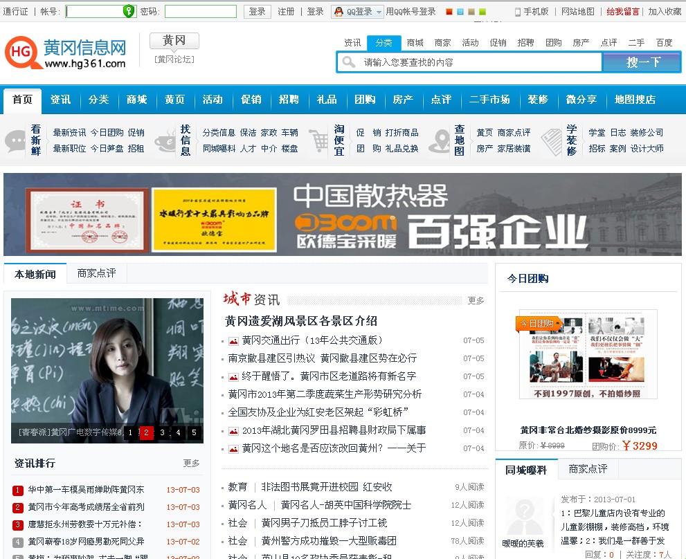
Task: Select the blue theme color swatch
Action: [460, 12]
